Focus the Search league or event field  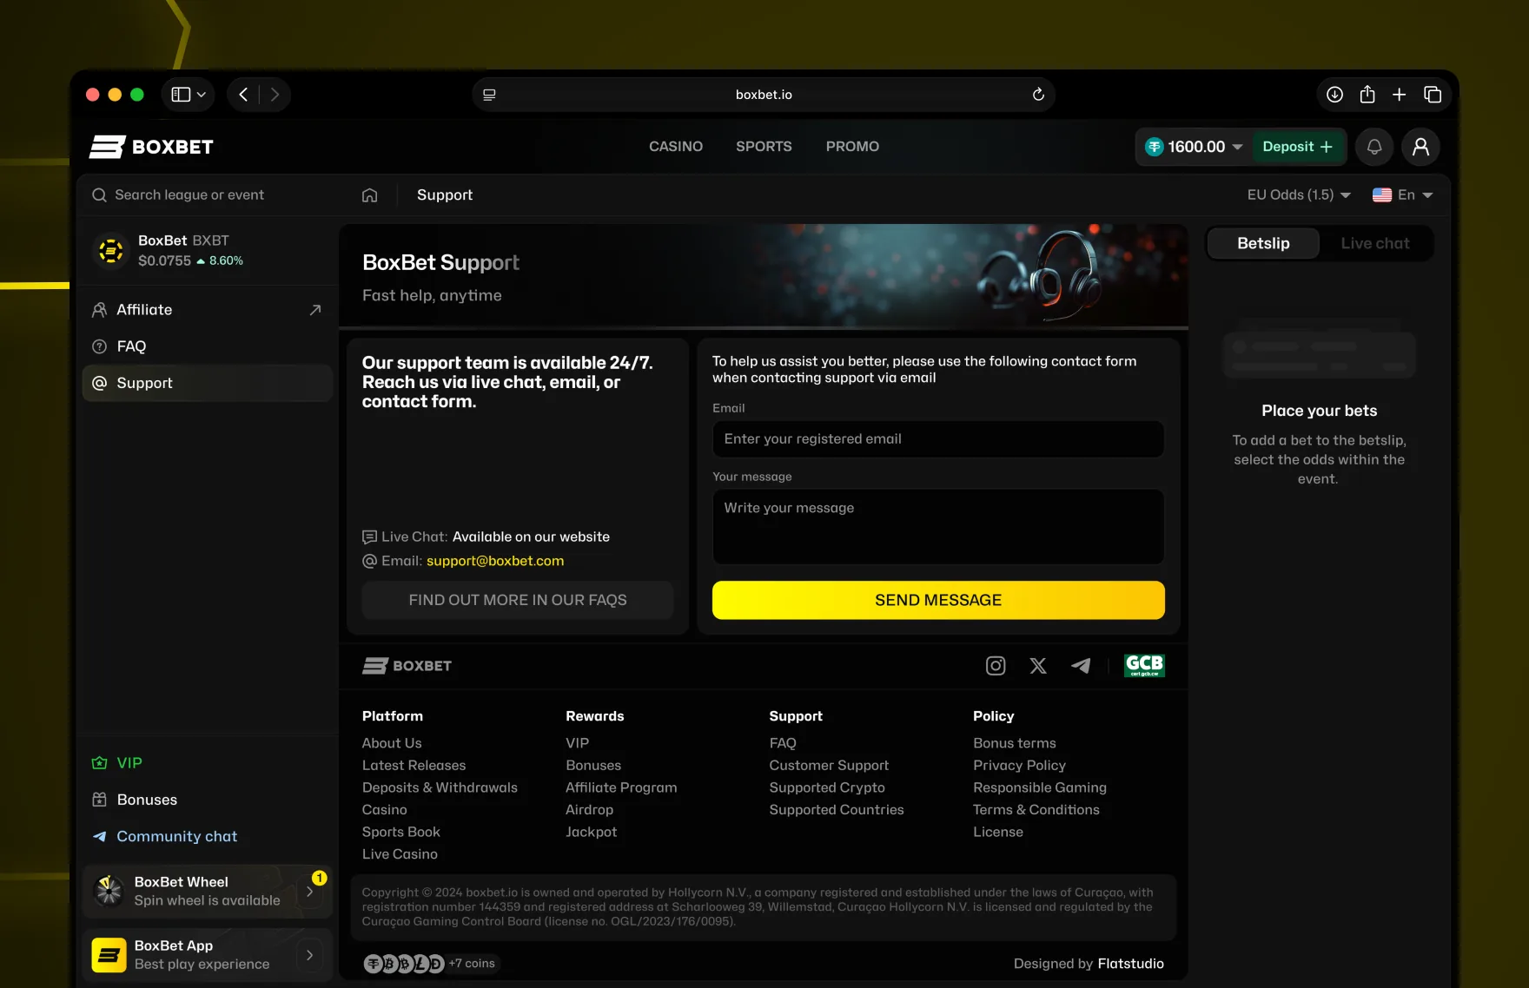[208, 195]
